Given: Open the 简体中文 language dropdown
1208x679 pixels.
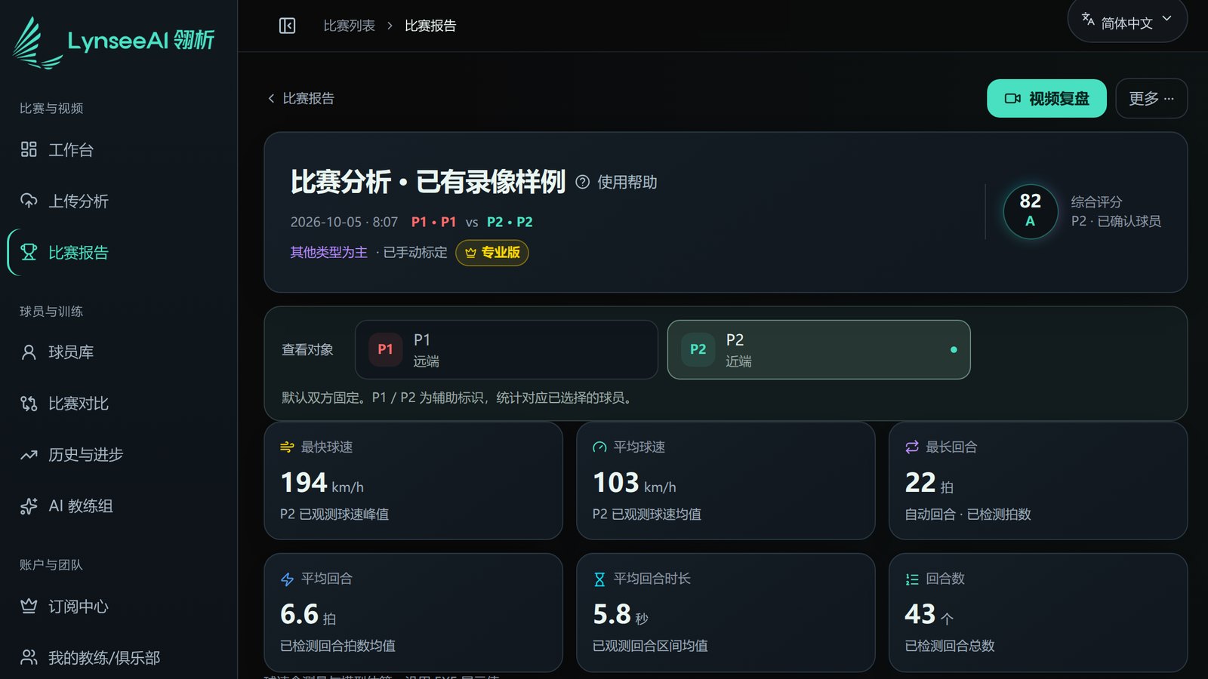Looking at the screenshot, I should 1127,20.
